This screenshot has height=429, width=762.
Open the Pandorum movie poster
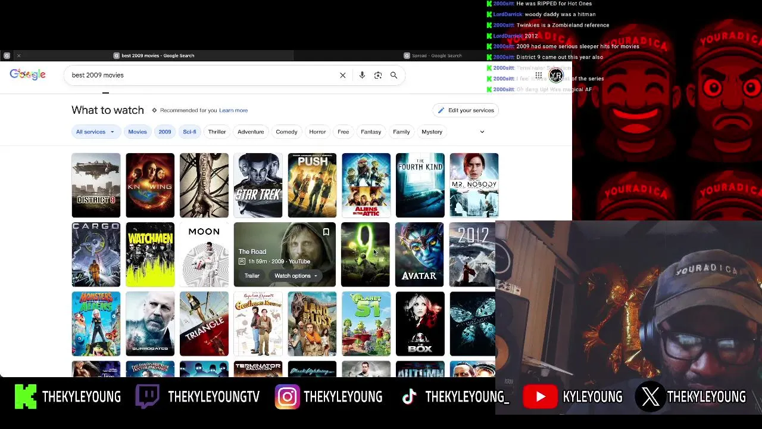204,185
